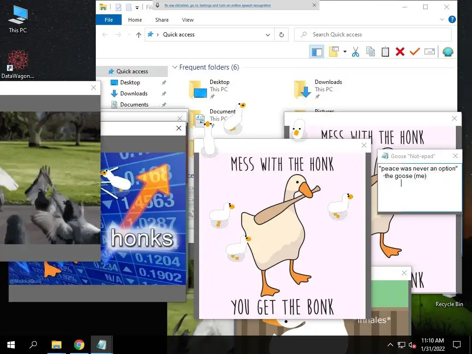Open the address bar history dropdown
Image resolution: width=472 pixels, height=354 pixels.
point(268,35)
